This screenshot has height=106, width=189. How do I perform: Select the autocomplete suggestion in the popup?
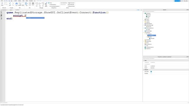35,18
